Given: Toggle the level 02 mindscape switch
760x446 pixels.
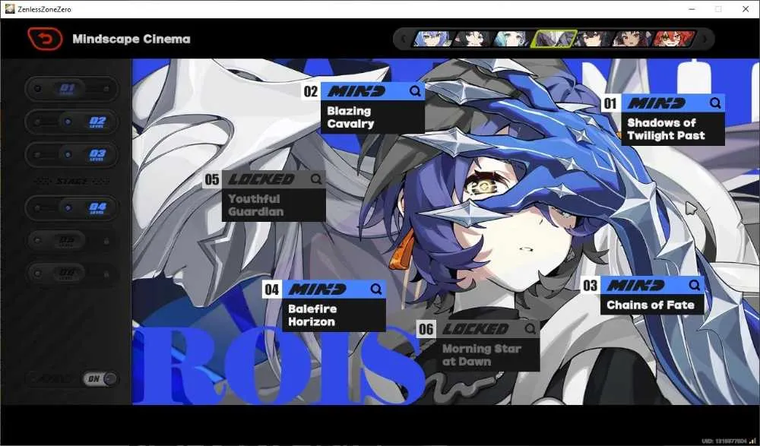Looking at the screenshot, I should point(71,122).
